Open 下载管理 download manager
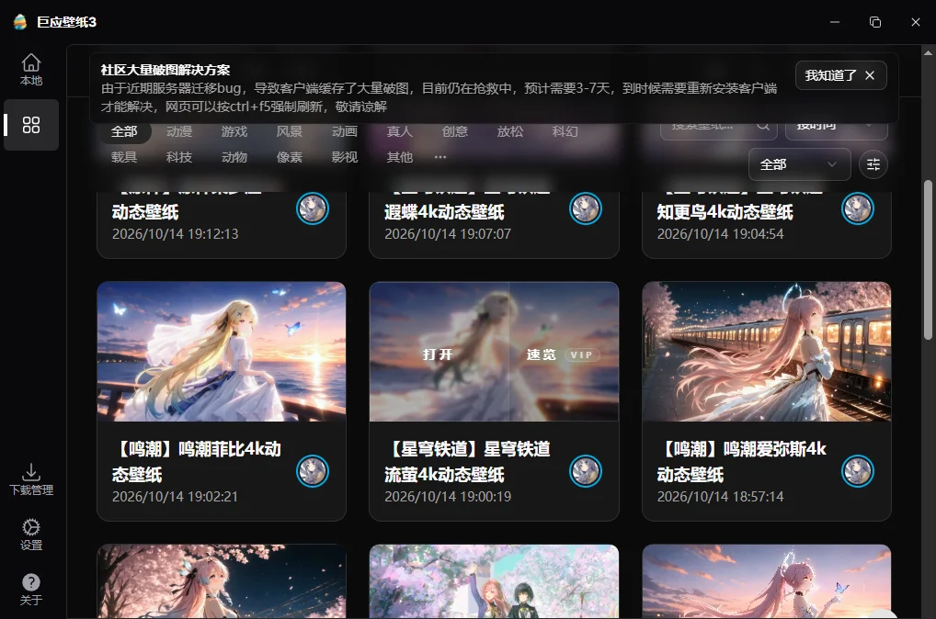This screenshot has width=936, height=619. tap(31, 479)
